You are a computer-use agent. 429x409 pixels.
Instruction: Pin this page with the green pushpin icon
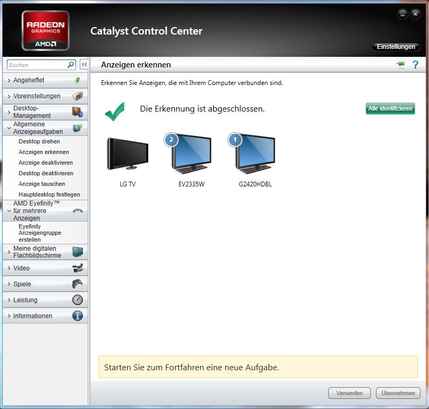(x=400, y=64)
